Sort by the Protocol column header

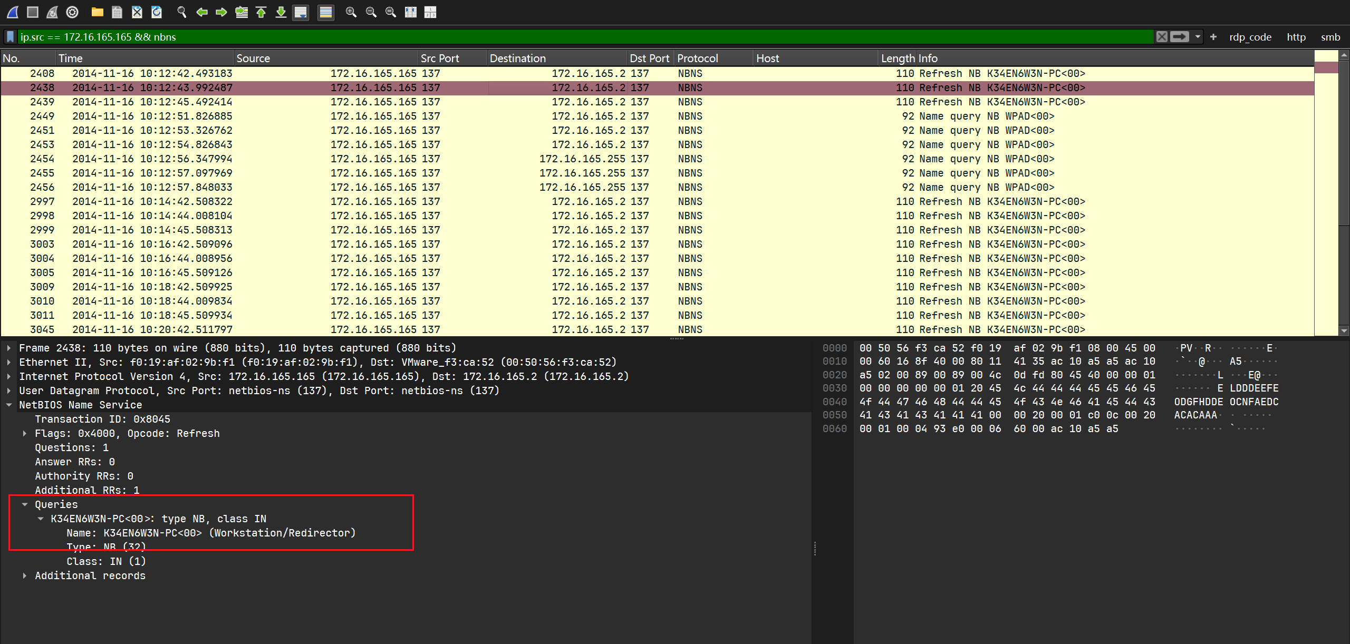coord(697,58)
